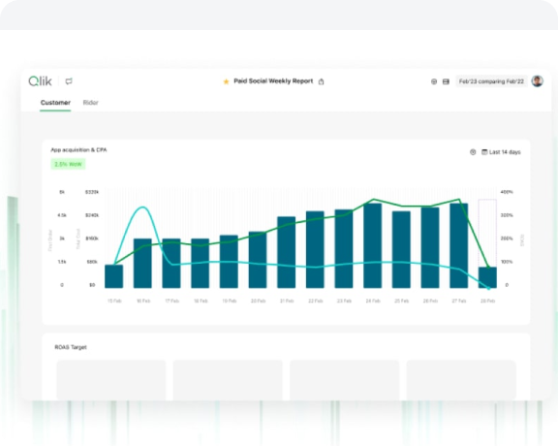Select the 24 Feb bar in chart
The image size is (558, 446).
click(x=373, y=246)
